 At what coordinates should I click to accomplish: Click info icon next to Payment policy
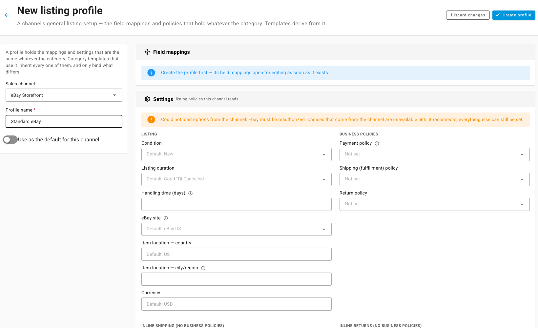pyautogui.click(x=377, y=143)
